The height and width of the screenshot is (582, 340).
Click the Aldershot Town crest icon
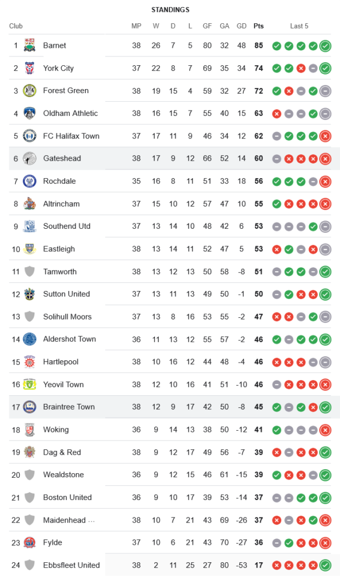click(x=30, y=339)
